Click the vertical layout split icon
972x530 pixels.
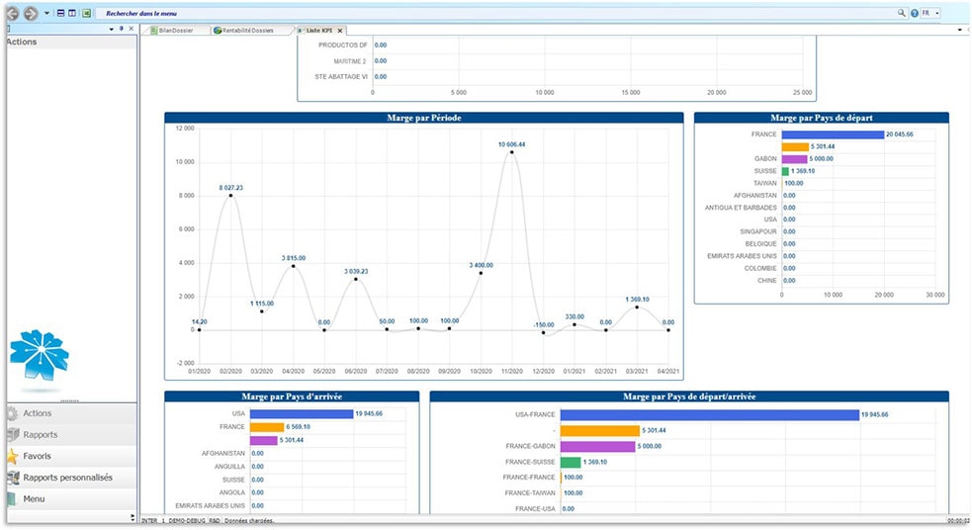72,14
